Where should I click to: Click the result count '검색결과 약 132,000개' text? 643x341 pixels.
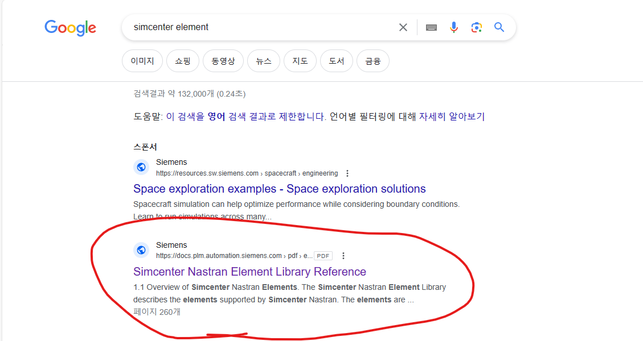(190, 94)
